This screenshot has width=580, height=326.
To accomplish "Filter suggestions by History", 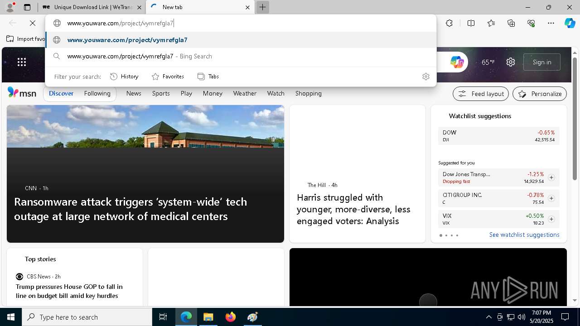I will pyautogui.click(x=124, y=77).
